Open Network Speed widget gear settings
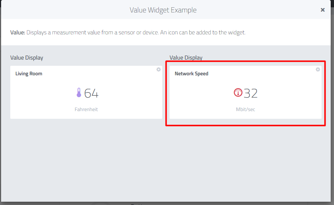 coord(318,69)
